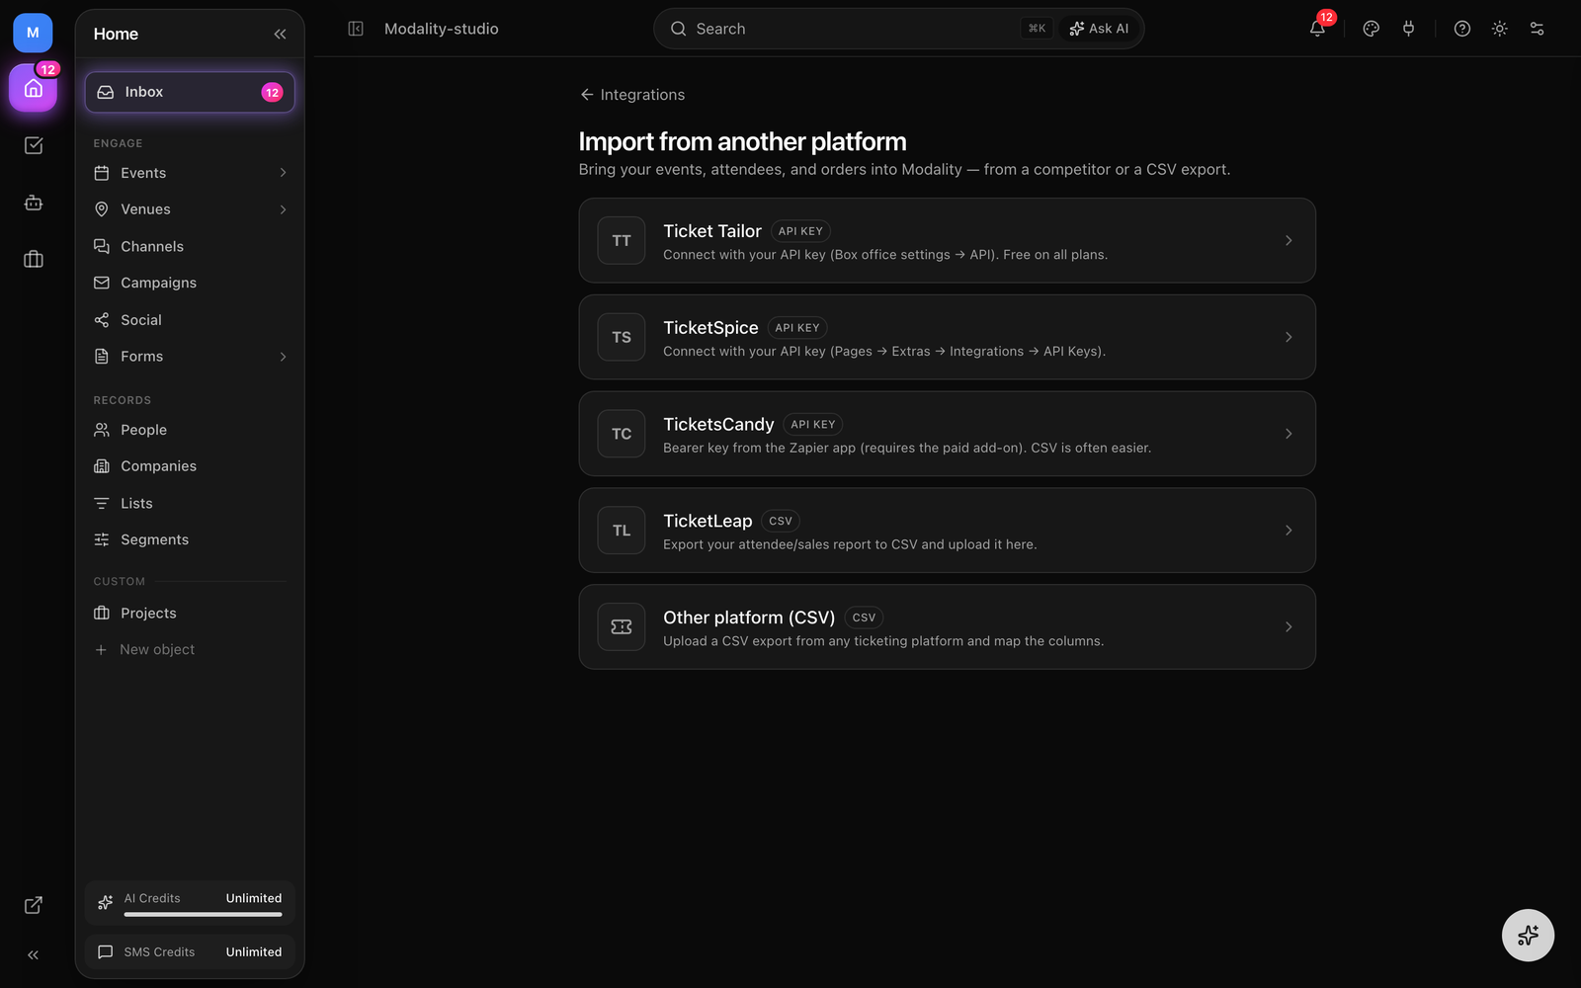Click the Modality-studio breadcrumb
Screen dimensions: 1581x988
click(441, 29)
